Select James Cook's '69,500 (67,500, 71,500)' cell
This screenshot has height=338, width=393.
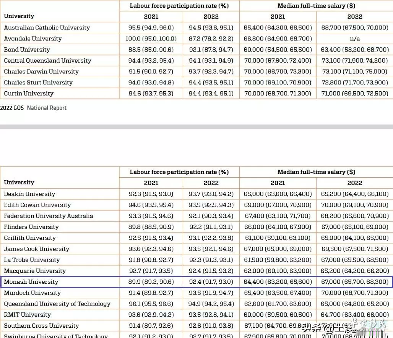coord(355,249)
